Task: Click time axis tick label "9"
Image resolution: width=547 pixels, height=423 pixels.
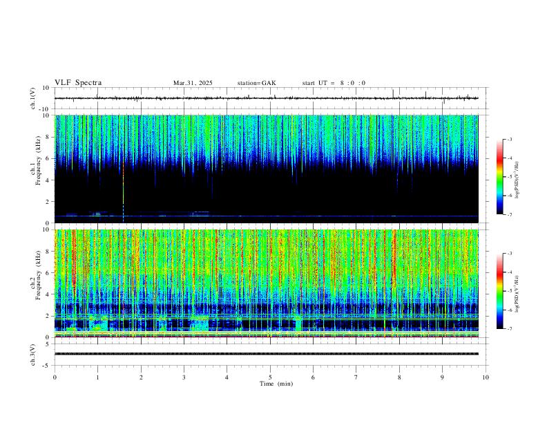Action: (x=442, y=377)
